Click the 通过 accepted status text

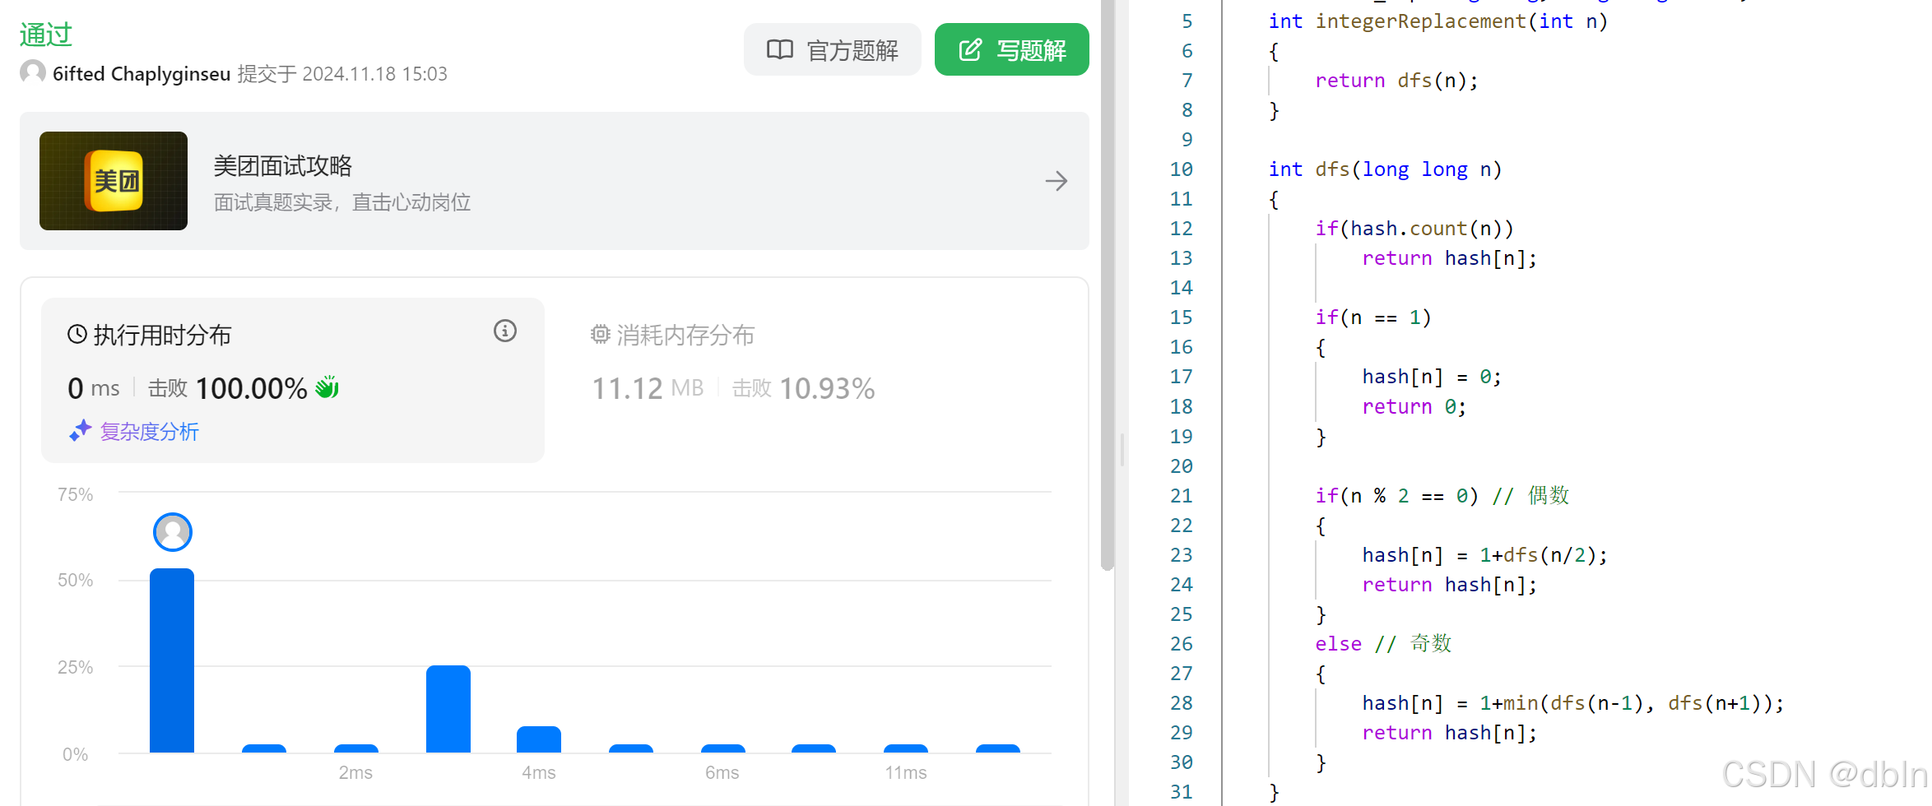[46, 35]
